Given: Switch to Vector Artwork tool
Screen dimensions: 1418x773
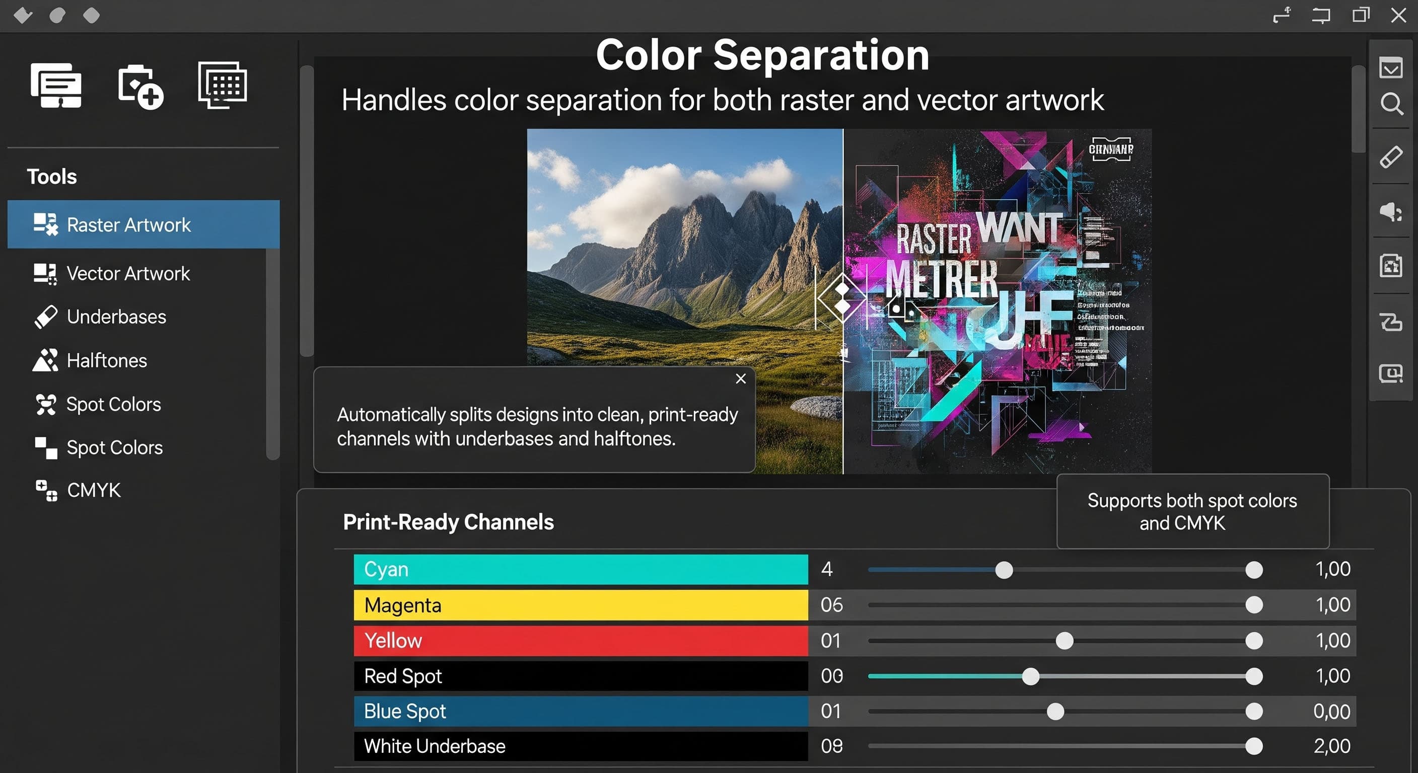Looking at the screenshot, I should point(128,273).
